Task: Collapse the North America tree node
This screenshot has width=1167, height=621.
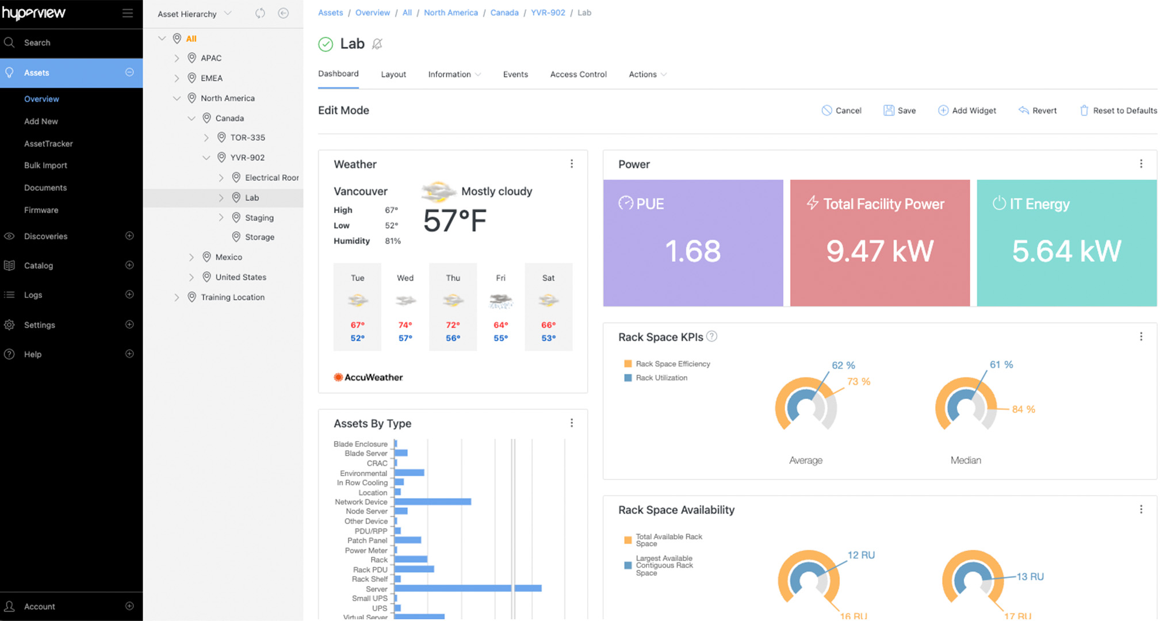Action: point(177,98)
